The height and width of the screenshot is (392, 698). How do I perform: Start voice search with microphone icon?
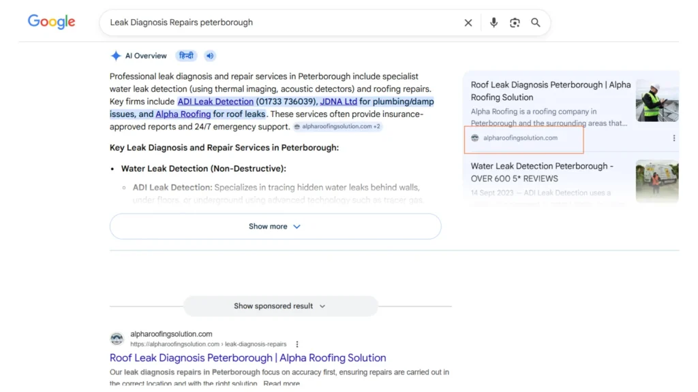[494, 22]
